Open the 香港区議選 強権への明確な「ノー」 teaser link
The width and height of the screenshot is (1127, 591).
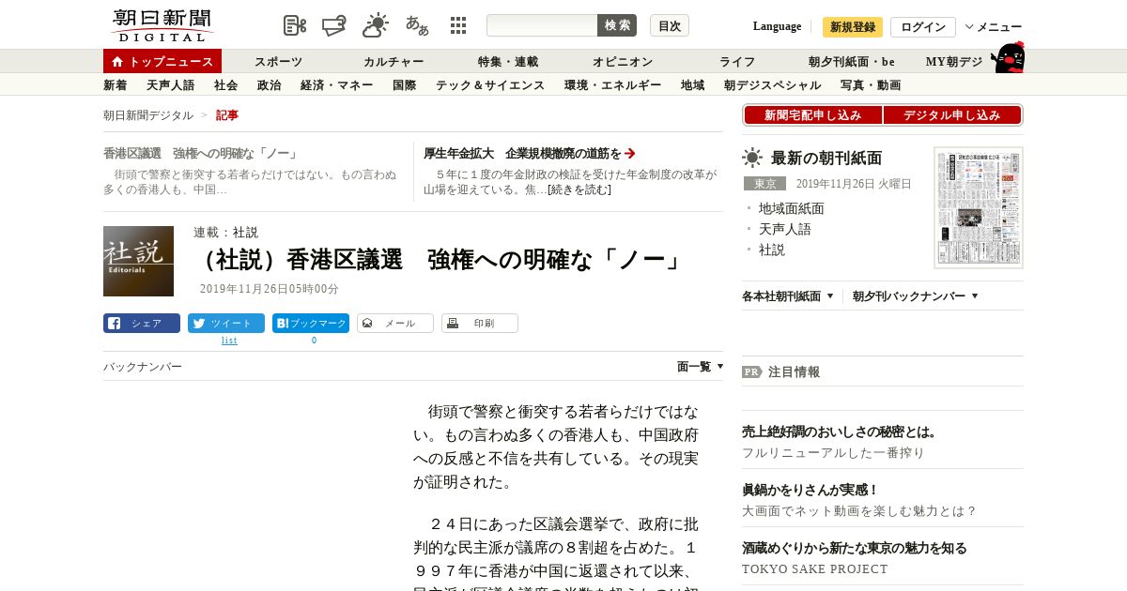[200, 153]
